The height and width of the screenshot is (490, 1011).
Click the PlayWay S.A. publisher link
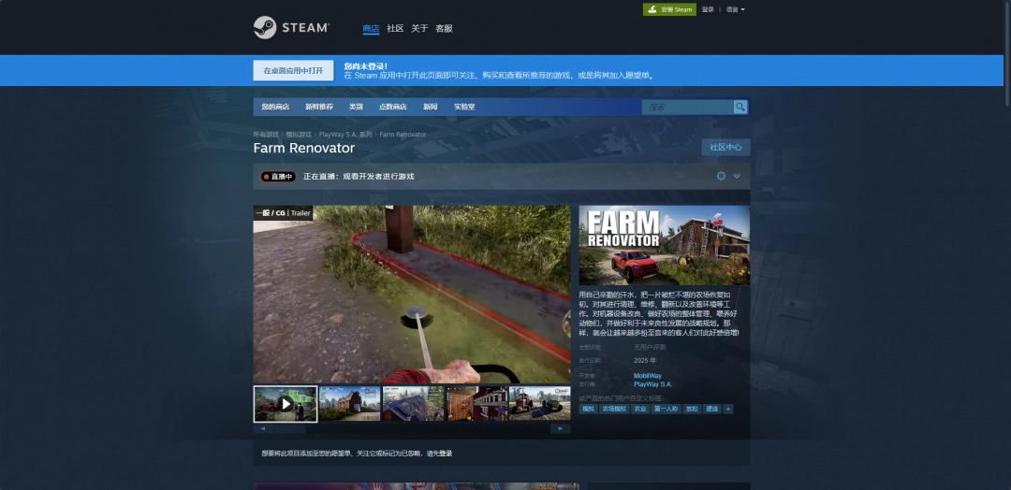(652, 384)
